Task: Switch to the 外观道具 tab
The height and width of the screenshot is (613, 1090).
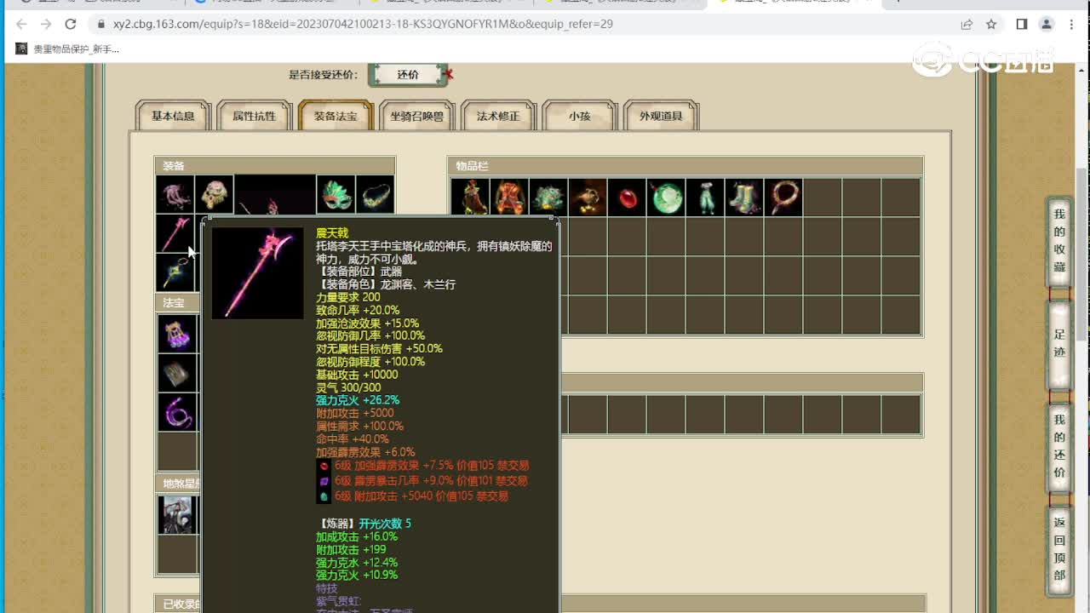Action: click(x=662, y=116)
